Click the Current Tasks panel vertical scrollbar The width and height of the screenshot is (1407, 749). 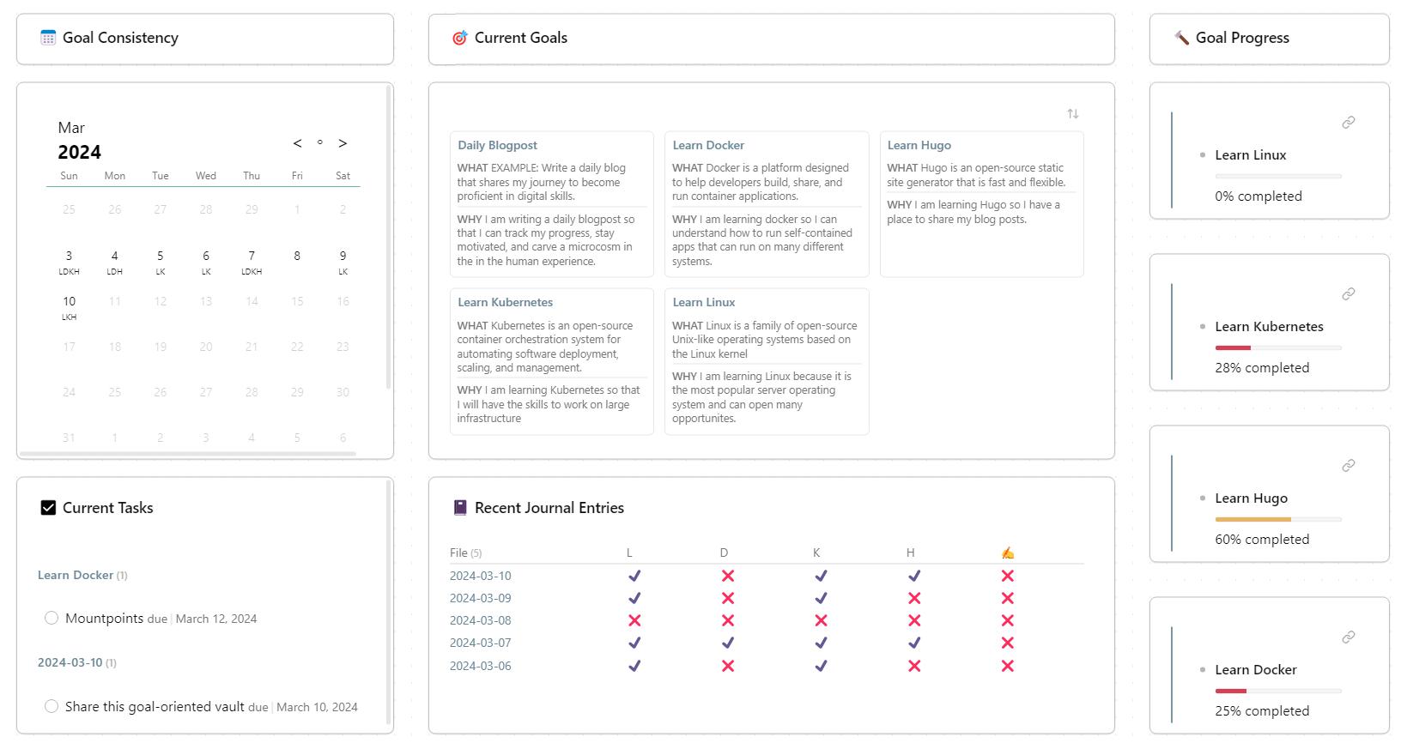[x=389, y=603]
